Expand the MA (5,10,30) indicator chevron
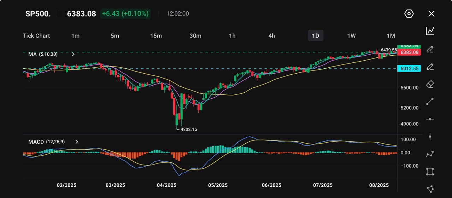Screen dimensions: 452x198 (73, 54)
